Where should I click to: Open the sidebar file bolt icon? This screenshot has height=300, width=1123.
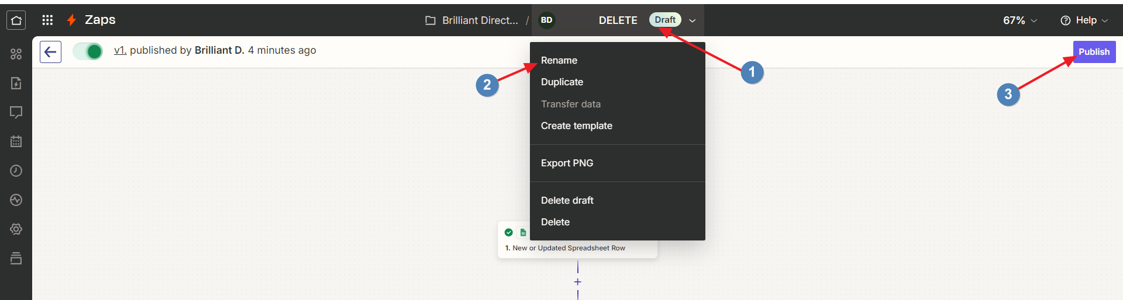[16, 83]
